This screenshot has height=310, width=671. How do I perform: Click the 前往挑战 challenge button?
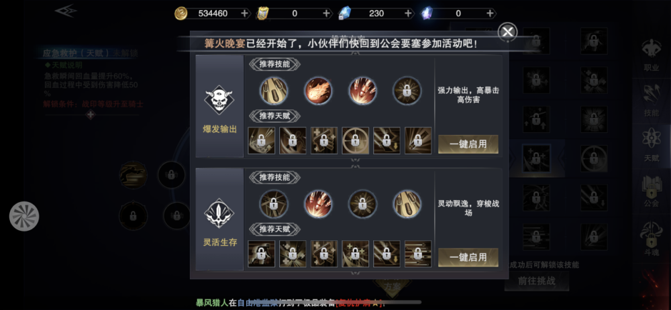(537, 281)
